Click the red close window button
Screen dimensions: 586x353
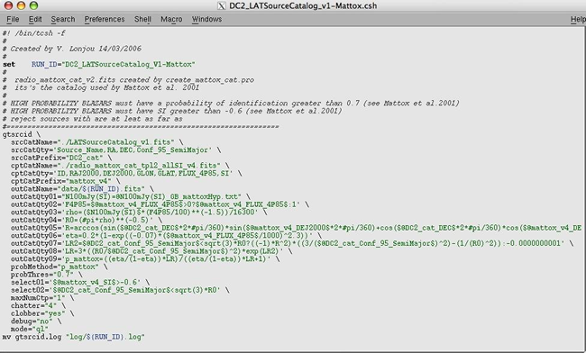8,5
